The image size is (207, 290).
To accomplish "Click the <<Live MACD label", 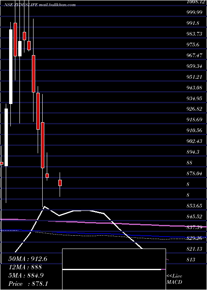I will tap(174, 279).
